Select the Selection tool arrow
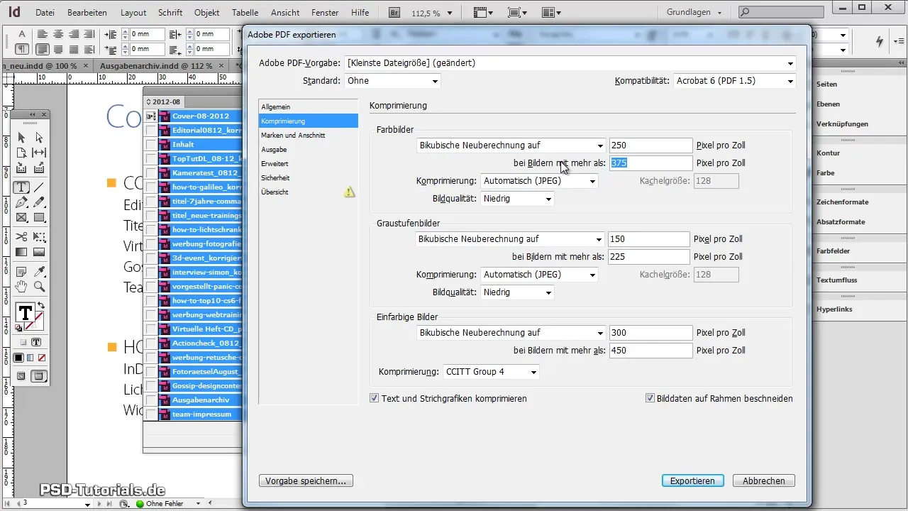Image resolution: width=908 pixels, height=511 pixels. pyautogui.click(x=21, y=138)
